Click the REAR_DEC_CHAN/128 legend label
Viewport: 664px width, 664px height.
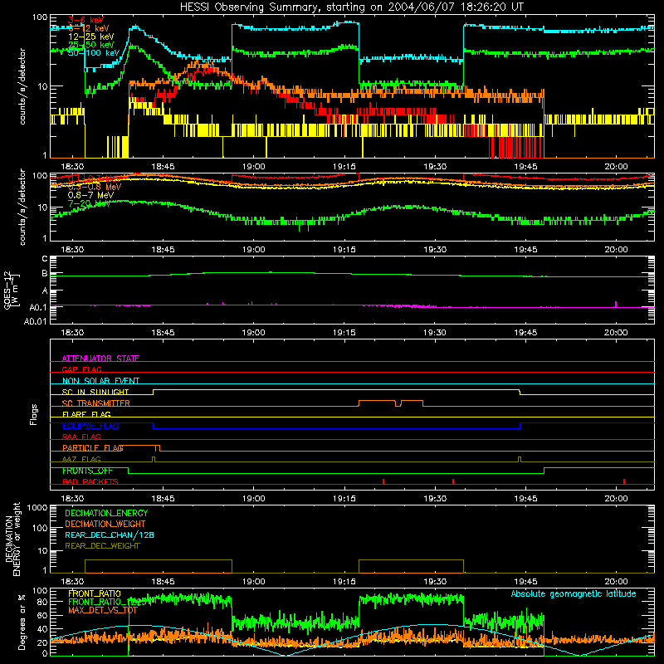[110, 535]
